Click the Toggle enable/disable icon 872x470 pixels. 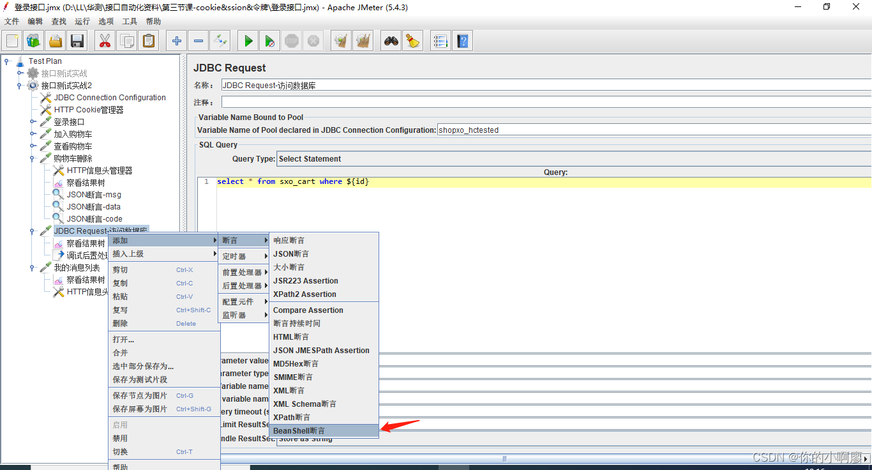point(220,41)
